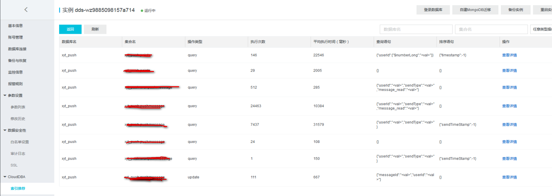Open the 任意类型操作 dropdown filter

click(541, 29)
